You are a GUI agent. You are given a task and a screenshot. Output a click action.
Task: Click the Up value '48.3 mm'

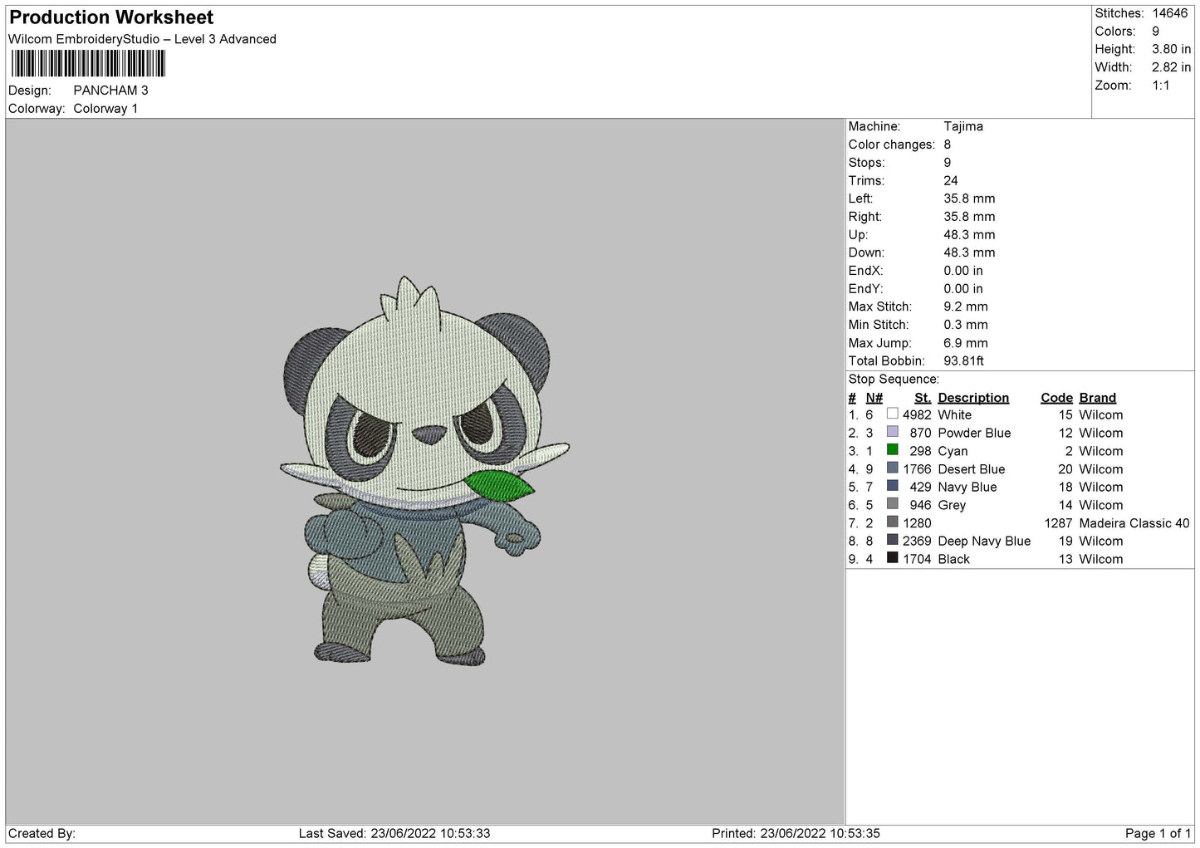pos(969,235)
